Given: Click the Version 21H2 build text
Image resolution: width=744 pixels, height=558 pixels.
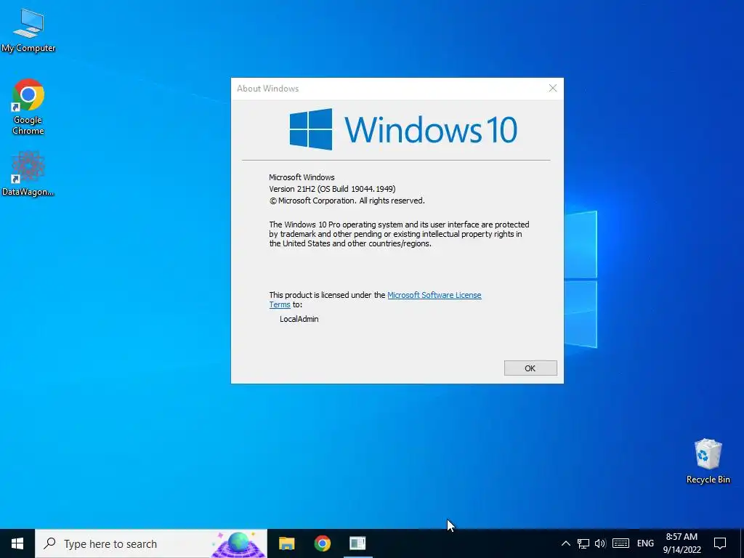Looking at the screenshot, I should tap(332, 189).
